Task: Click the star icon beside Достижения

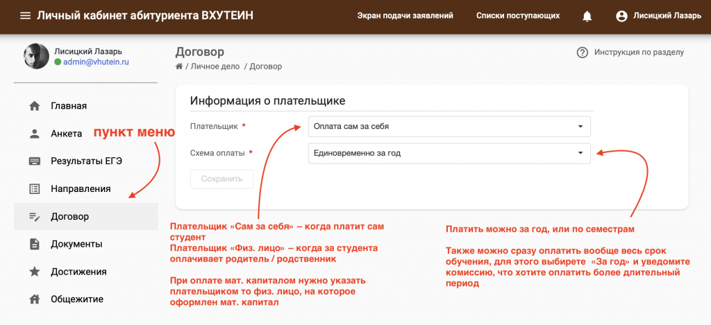Action: pyautogui.click(x=35, y=272)
